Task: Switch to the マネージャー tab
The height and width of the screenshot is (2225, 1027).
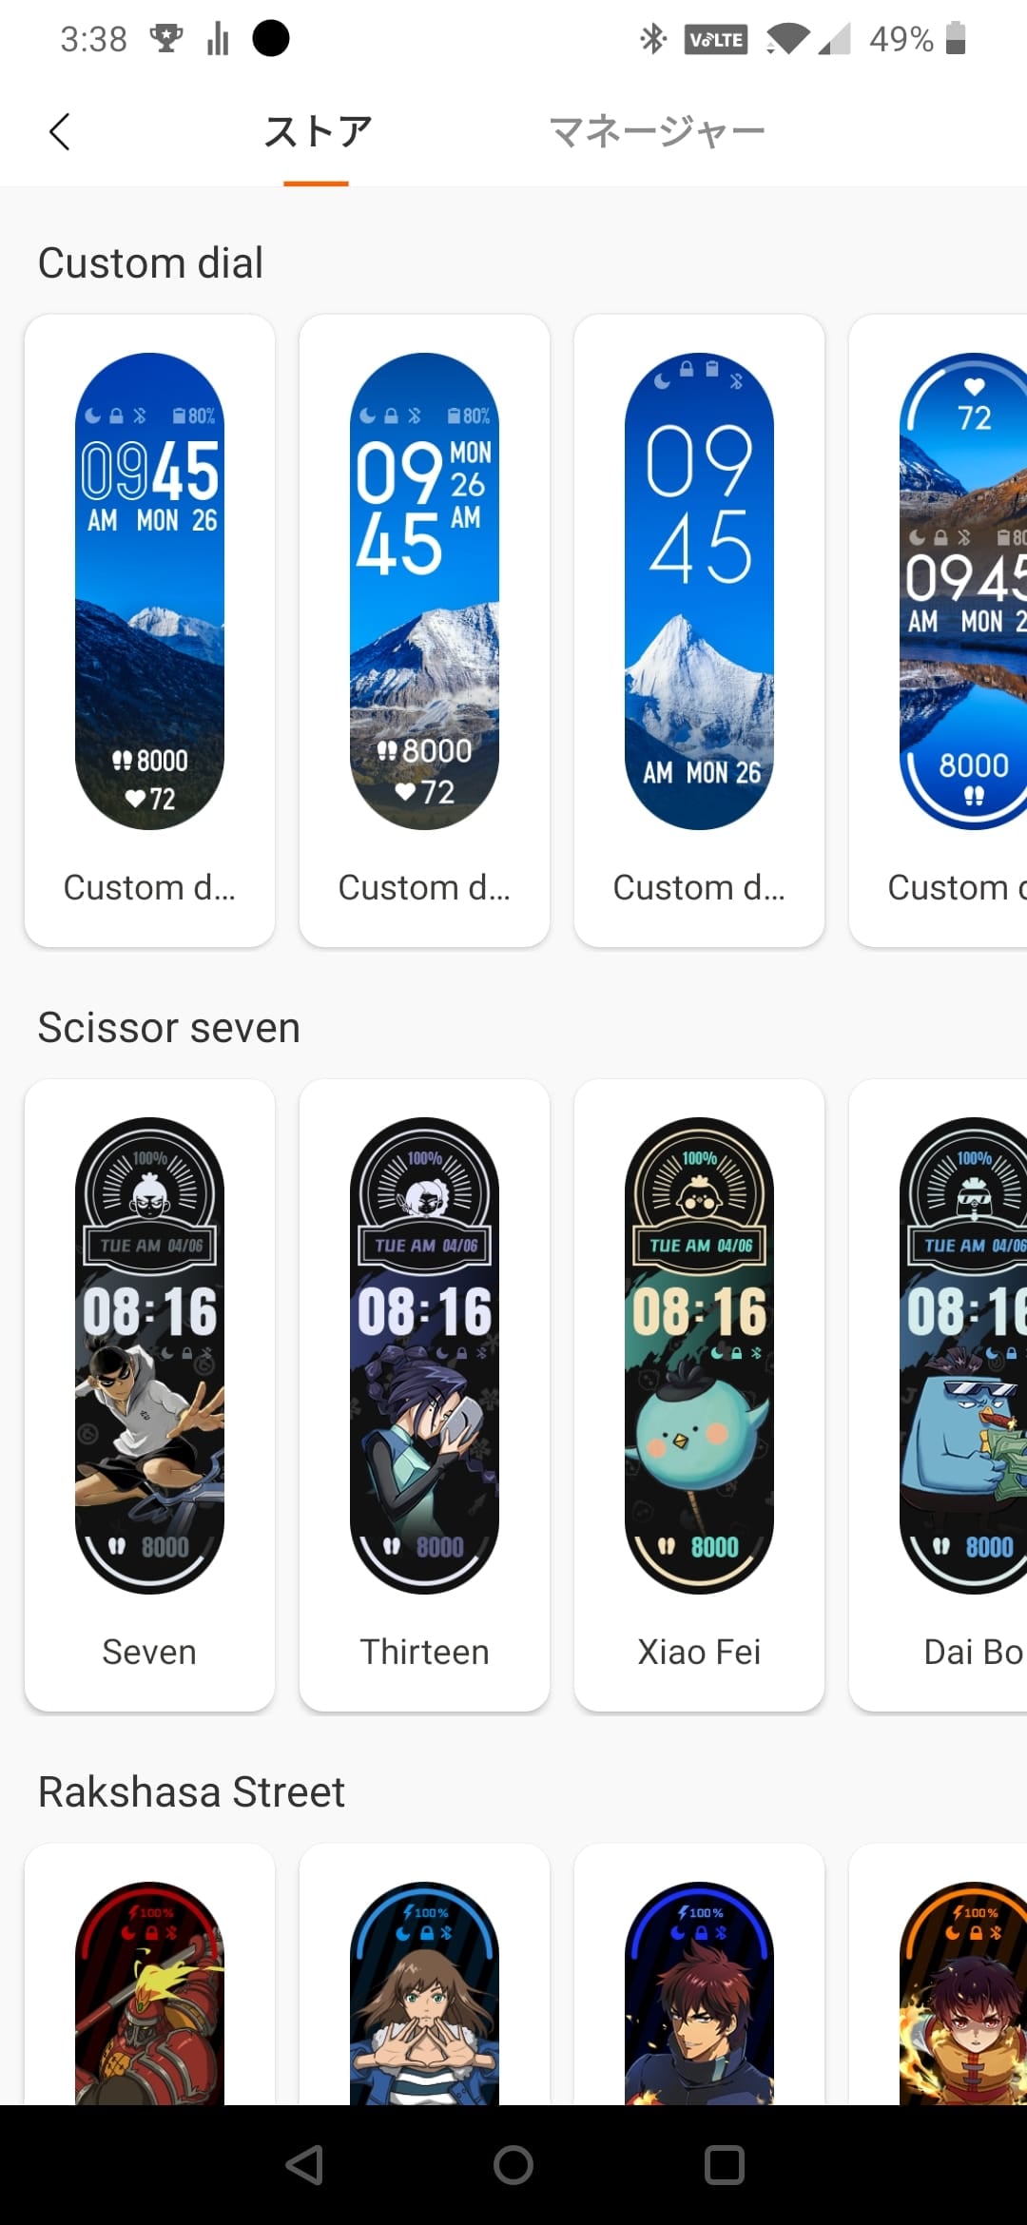Action: point(657,131)
